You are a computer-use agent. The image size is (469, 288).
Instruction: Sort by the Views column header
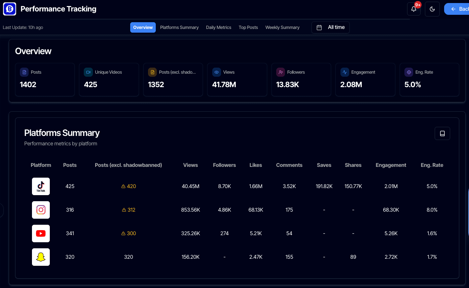click(x=190, y=165)
